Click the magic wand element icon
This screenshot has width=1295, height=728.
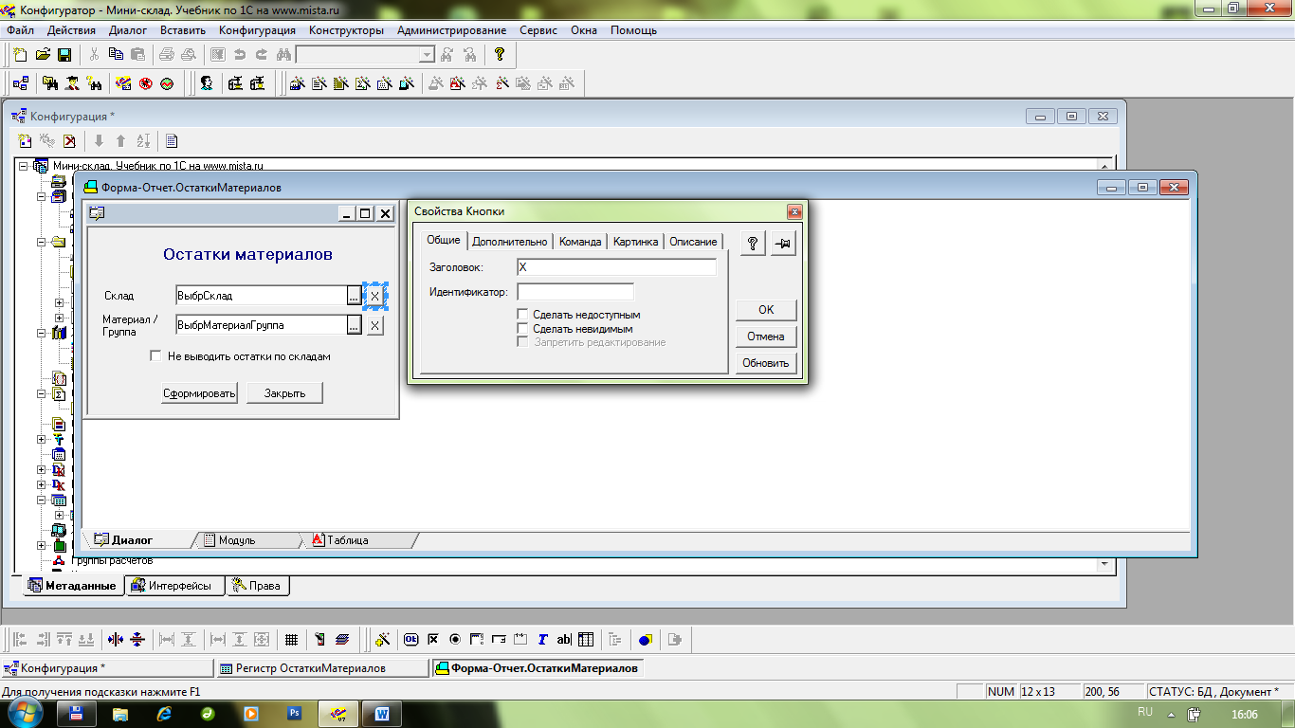383,639
